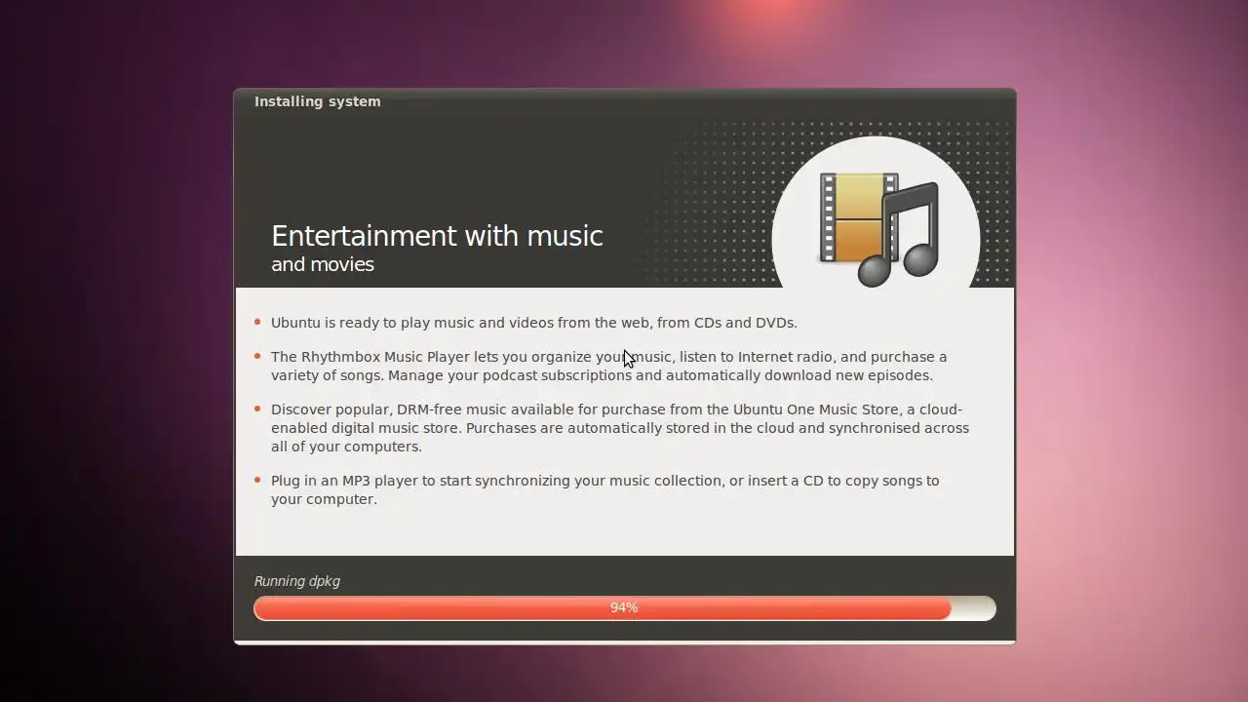This screenshot has height=702, width=1248.
Task: Click the installation progress bar at 94%
Action: (x=624, y=607)
